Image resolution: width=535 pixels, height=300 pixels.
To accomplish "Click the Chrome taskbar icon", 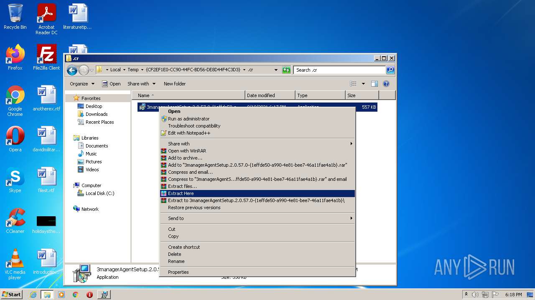I will [x=75, y=295].
